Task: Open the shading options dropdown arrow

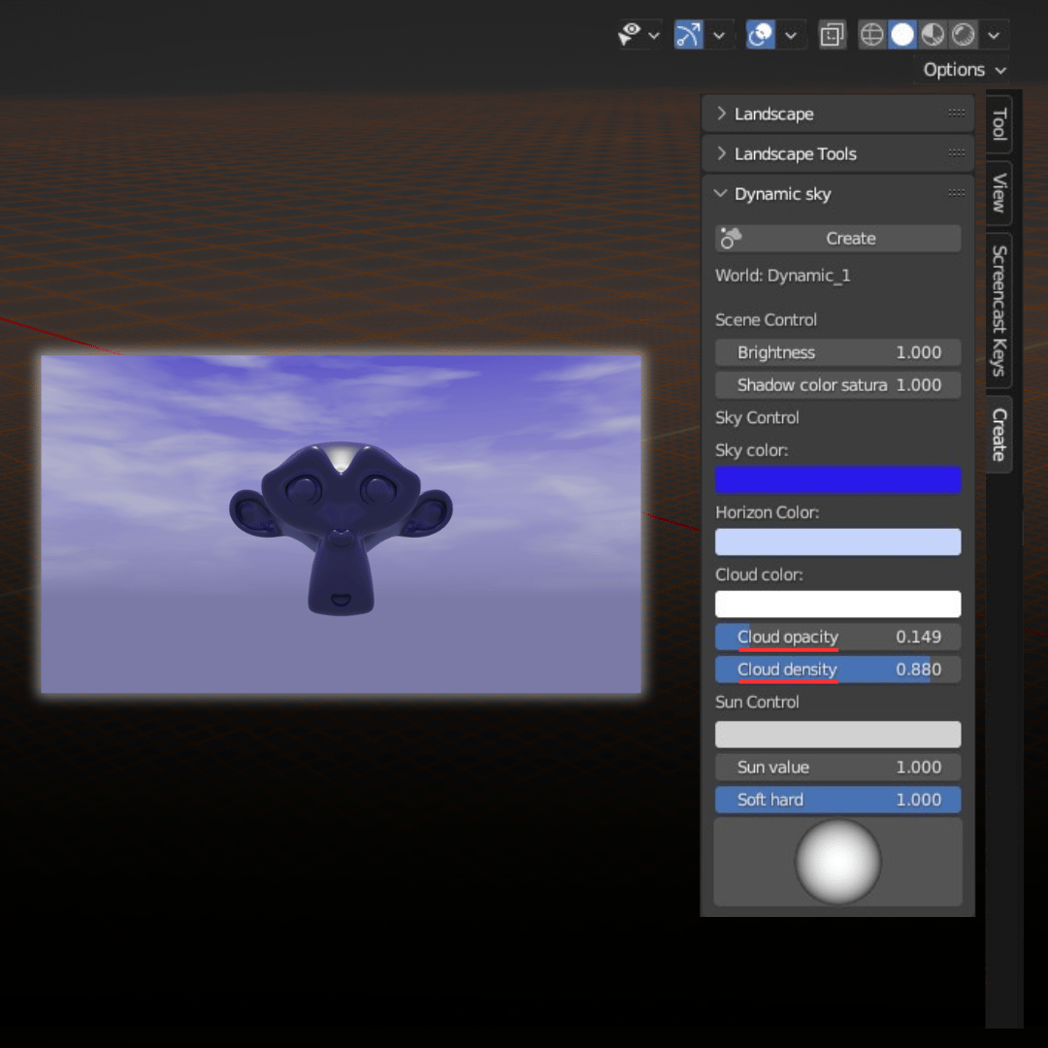Action: point(994,36)
